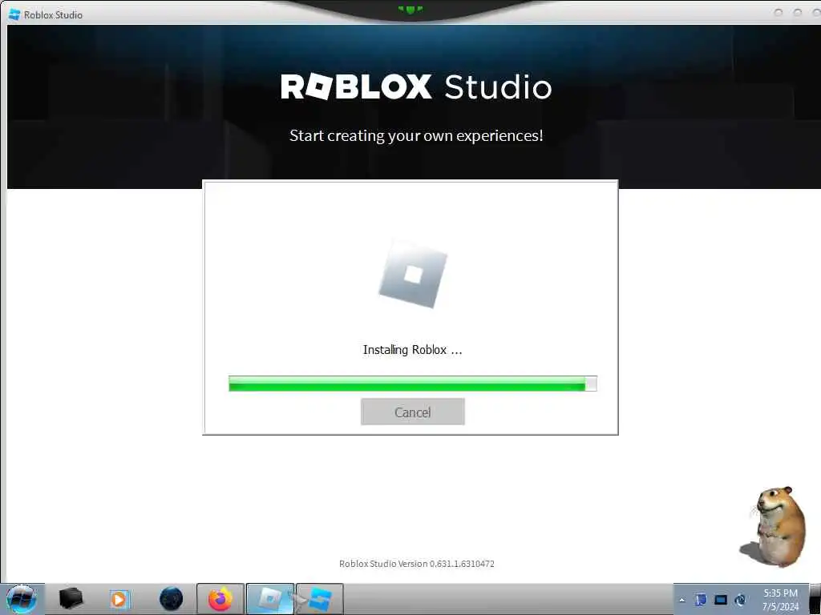Viewport: 821px width, 615px height.
Task: Click the Roblox Studio icon in the title bar
Action: (x=14, y=14)
